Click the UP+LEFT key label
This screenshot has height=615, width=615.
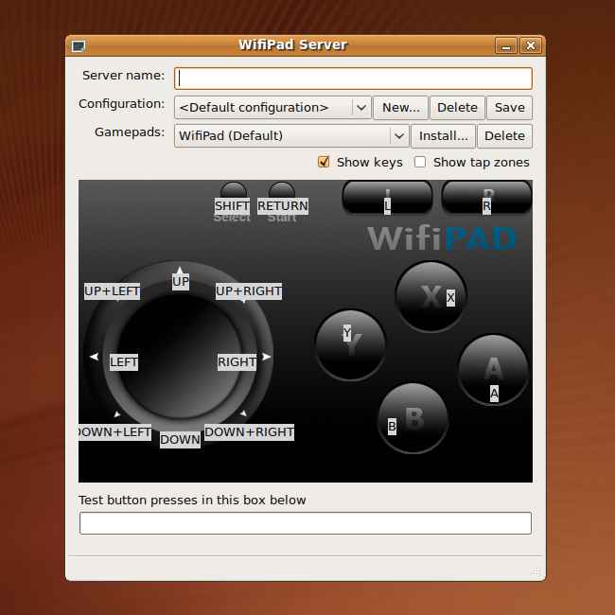click(x=113, y=291)
